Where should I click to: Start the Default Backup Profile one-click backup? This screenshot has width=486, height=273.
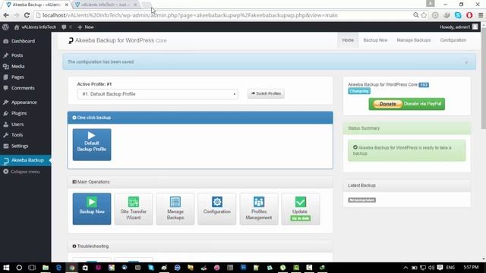pos(92,145)
